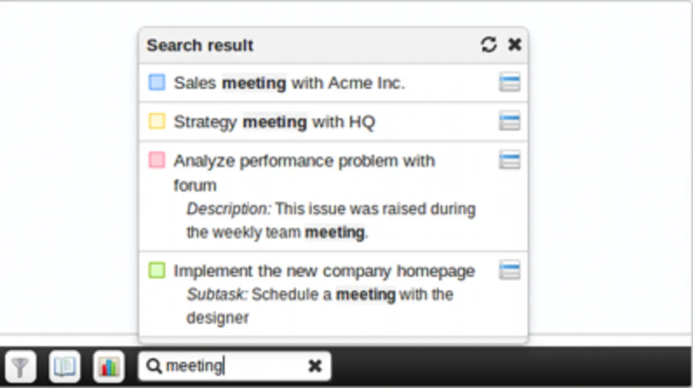Open Implement the new company homepage result

pos(324,271)
